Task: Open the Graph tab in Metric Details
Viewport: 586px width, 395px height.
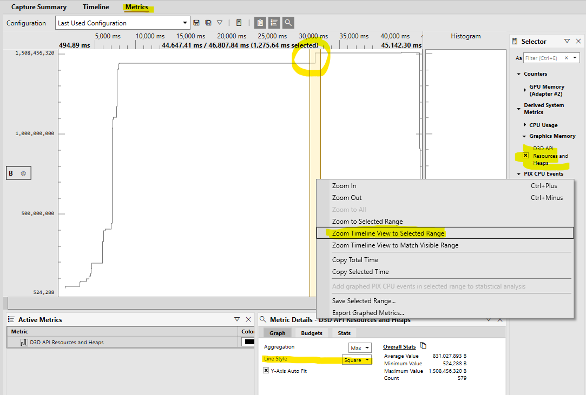Action: click(x=277, y=333)
